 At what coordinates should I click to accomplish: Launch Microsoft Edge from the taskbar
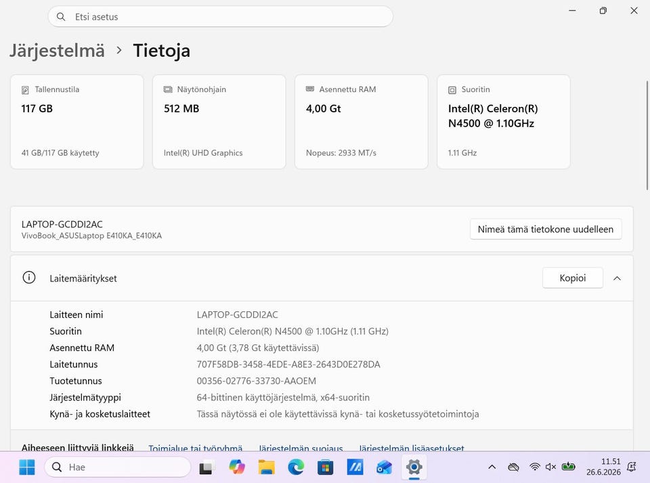pyautogui.click(x=296, y=467)
